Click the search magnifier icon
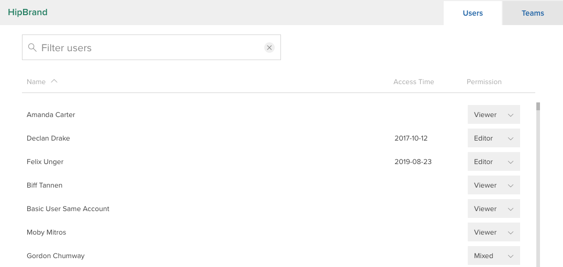563x267 pixels. (32, 48)
